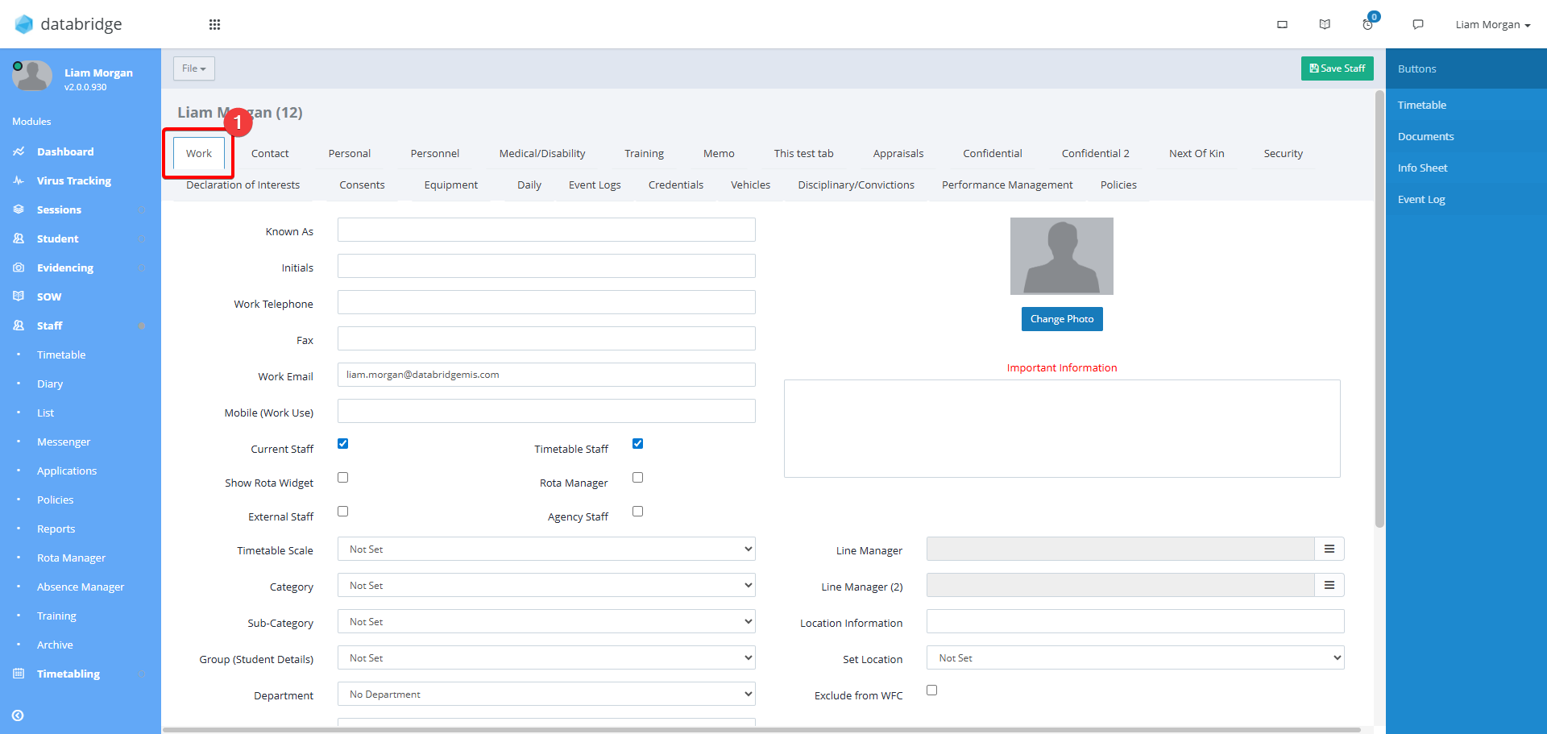The width and height of the screenshot is (1547, 734).
Task: Click the Sessions layers icon
Action: click(19, 209)
